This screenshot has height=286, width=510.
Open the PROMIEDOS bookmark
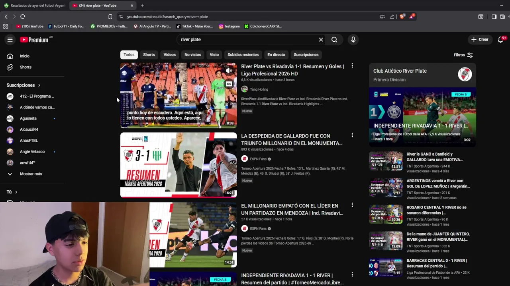pos(109,26)
